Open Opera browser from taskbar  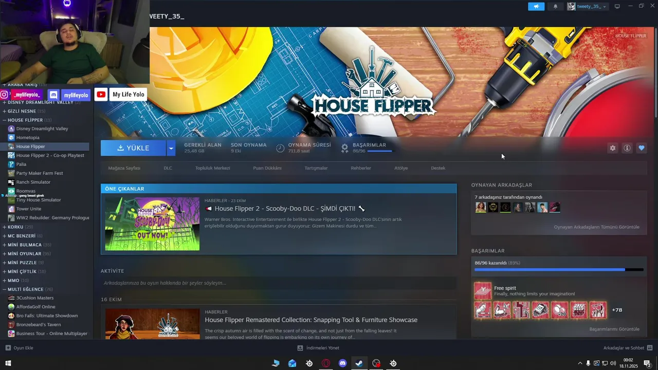click(325, 363)
